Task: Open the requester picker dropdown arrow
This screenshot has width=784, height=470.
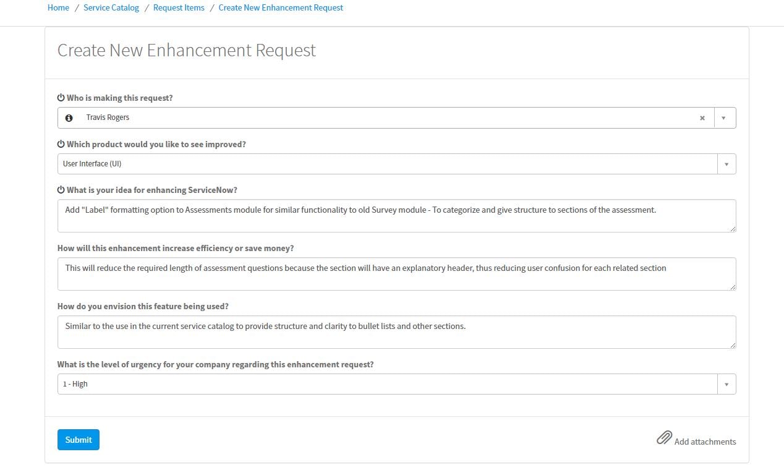Action: pyautogui.click(x=724, y=117)
